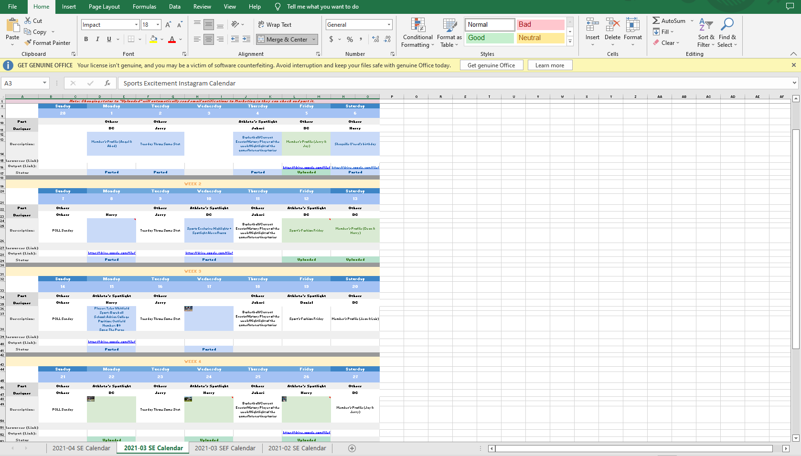Click the AutoSum sigma icon

(656, 21)
